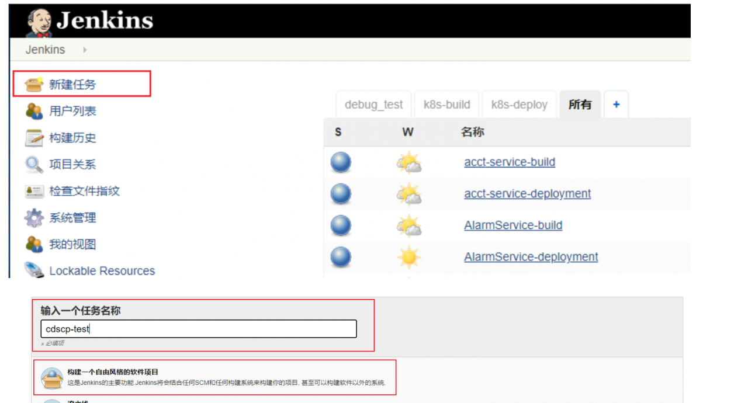
Task: Switch to the debug_test tab
Action: [374, 105]
